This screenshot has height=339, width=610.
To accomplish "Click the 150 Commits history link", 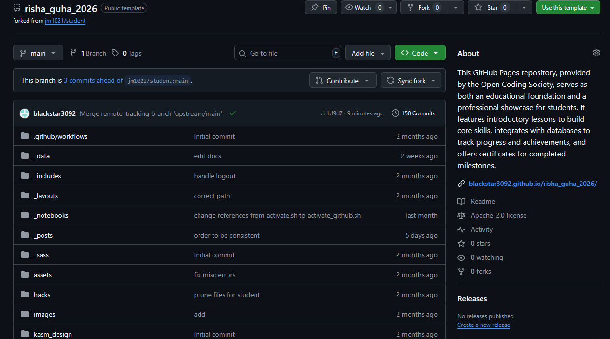I will [413, 113].
